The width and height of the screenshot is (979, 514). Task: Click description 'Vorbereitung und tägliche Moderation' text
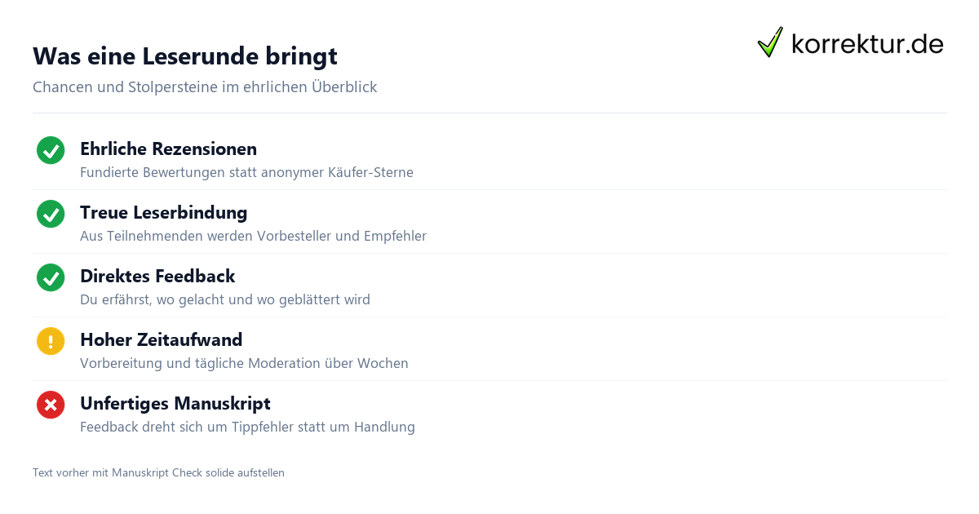pos(244,363)
